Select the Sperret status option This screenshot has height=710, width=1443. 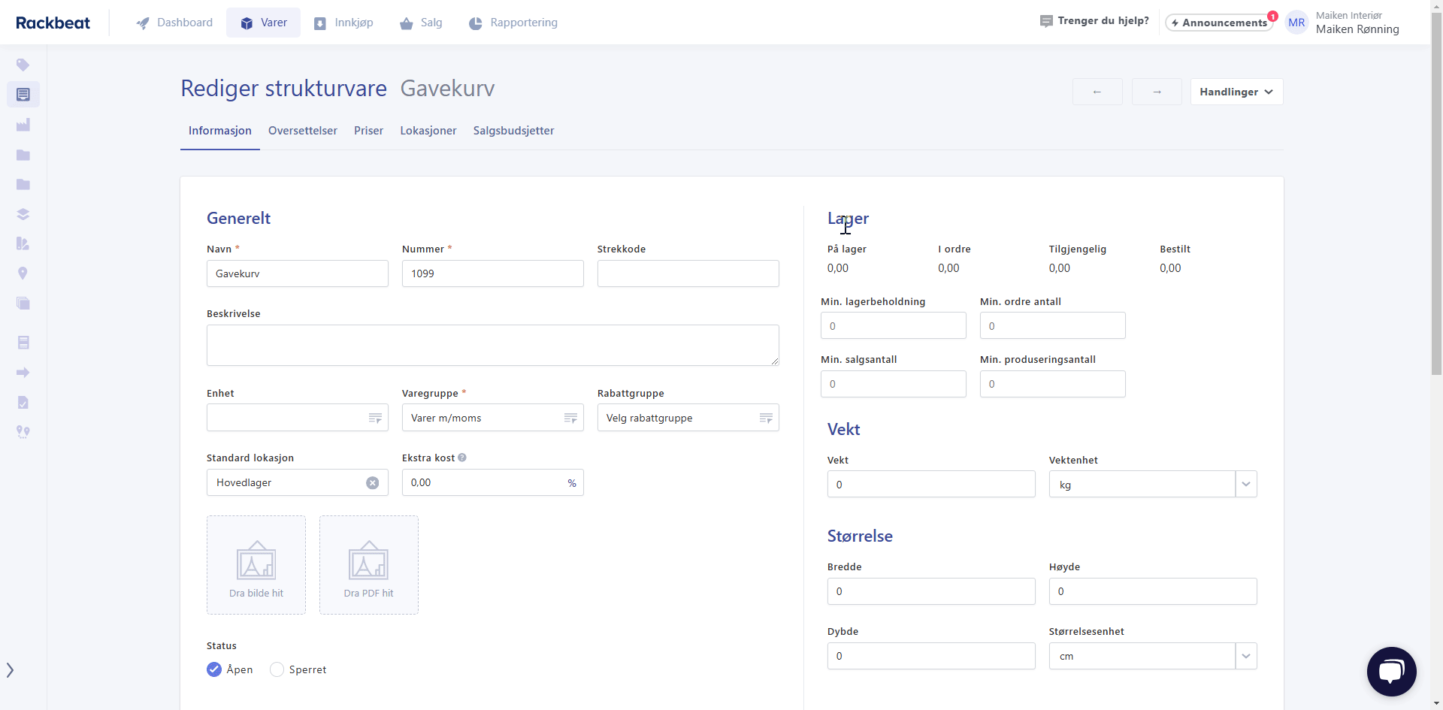click(x=277, y=669)
